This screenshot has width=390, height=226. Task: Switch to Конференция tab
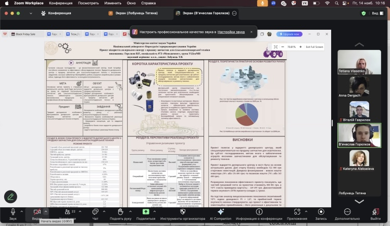56,13
